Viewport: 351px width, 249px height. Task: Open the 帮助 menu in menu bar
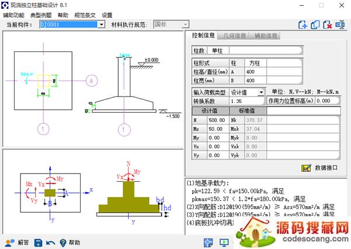[63, 15]
